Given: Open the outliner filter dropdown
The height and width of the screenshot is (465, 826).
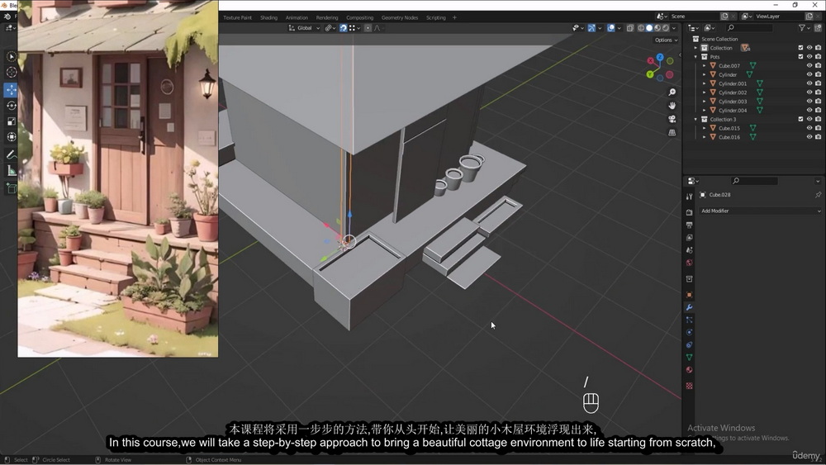Looking at the screenshot, I should pos(805,28).
